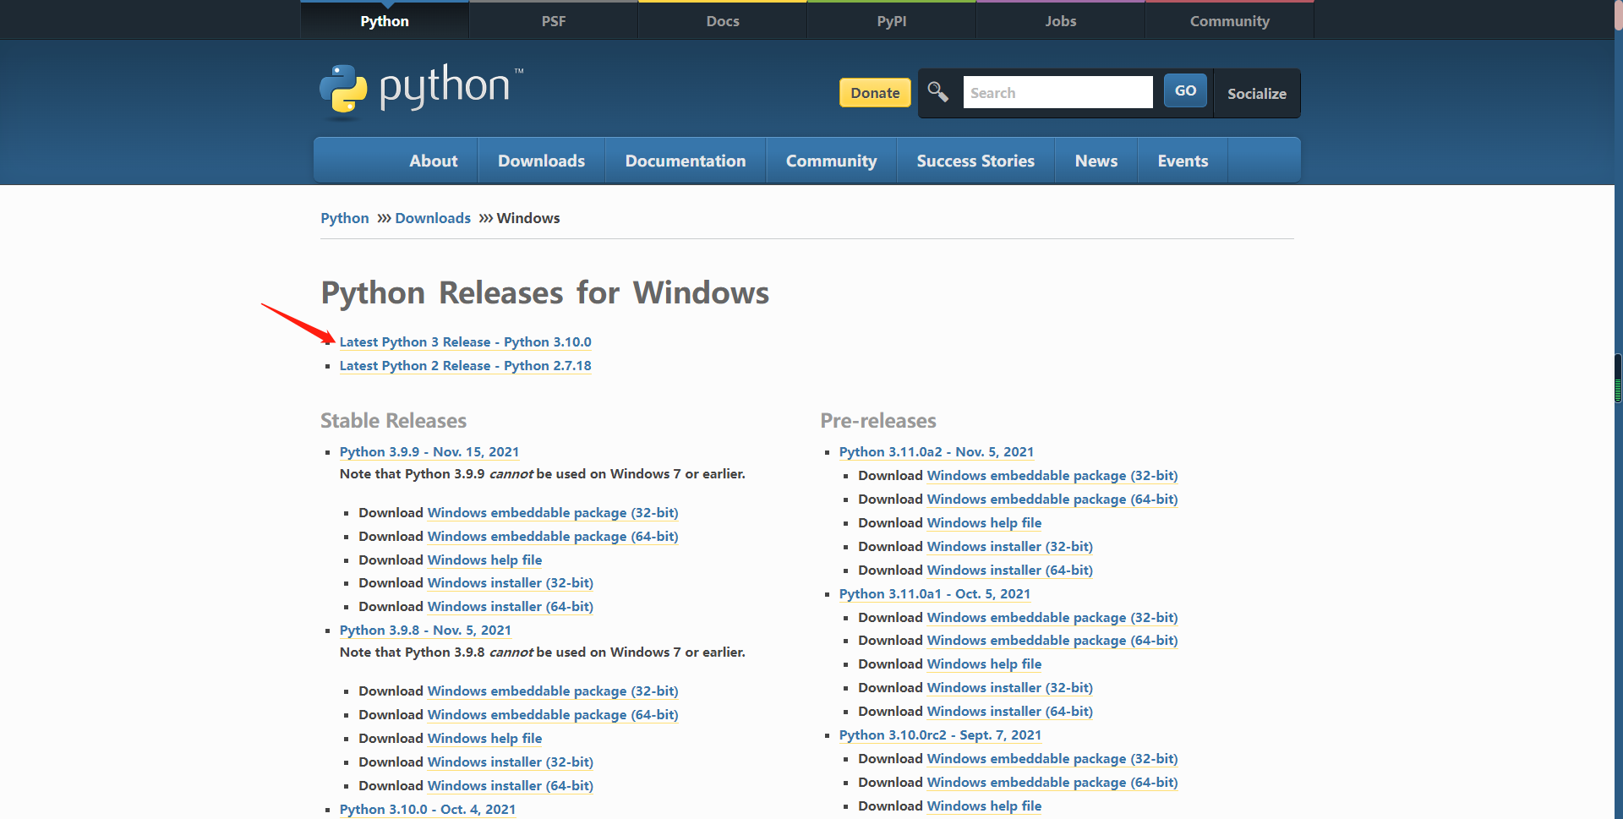Open the Docs top tab
Viewport: 1623px width, 819px height.
(723, 21)
